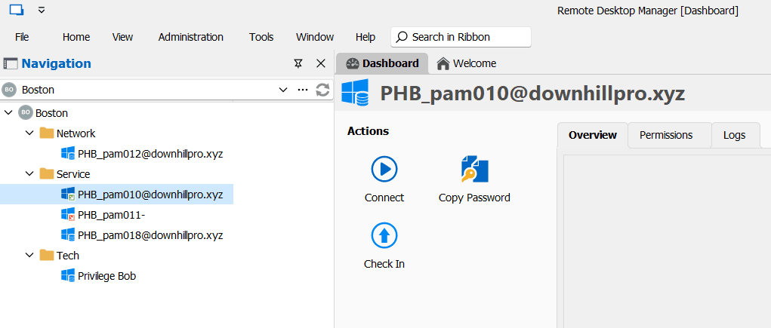
Task: Click the quick access toolbar dropdown arrow
Action: [42, 11]
